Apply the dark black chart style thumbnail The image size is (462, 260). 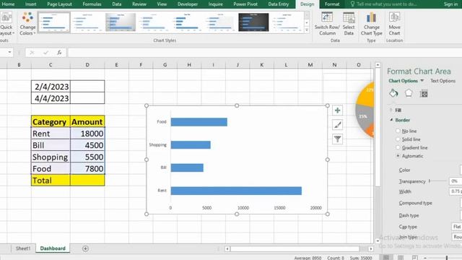[x=253, y=22]
